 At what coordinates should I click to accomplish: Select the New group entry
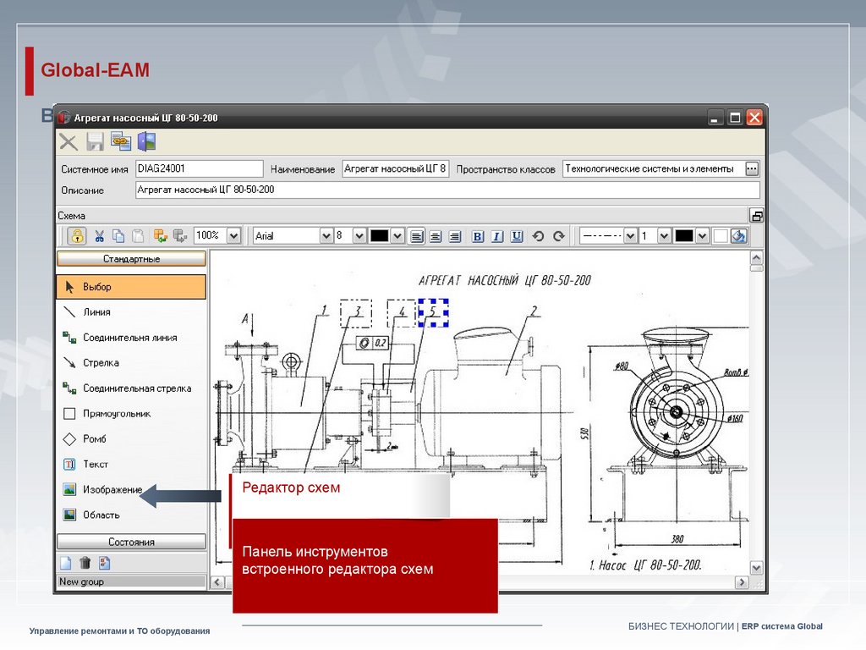(x=131, y=581)
